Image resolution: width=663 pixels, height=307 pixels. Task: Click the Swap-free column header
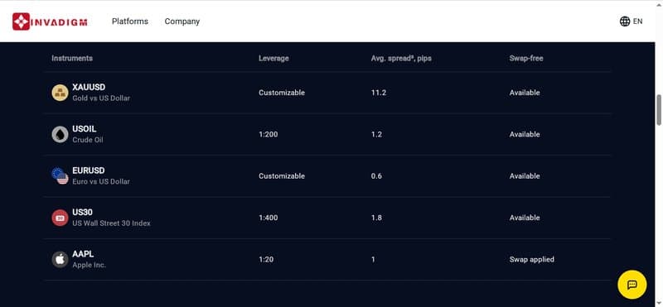pyautogui.click(x=526, y=58)
